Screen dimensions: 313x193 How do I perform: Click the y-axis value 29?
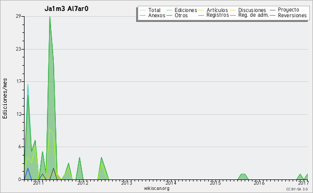click(x=19, y=16)
